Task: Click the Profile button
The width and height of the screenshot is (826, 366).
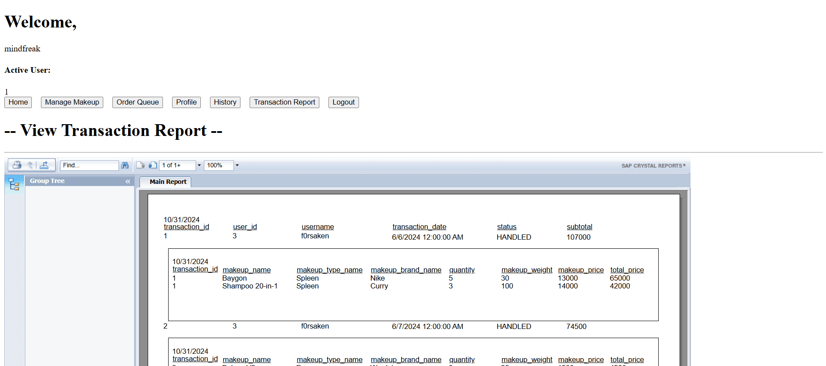Action: coord(186,102)
